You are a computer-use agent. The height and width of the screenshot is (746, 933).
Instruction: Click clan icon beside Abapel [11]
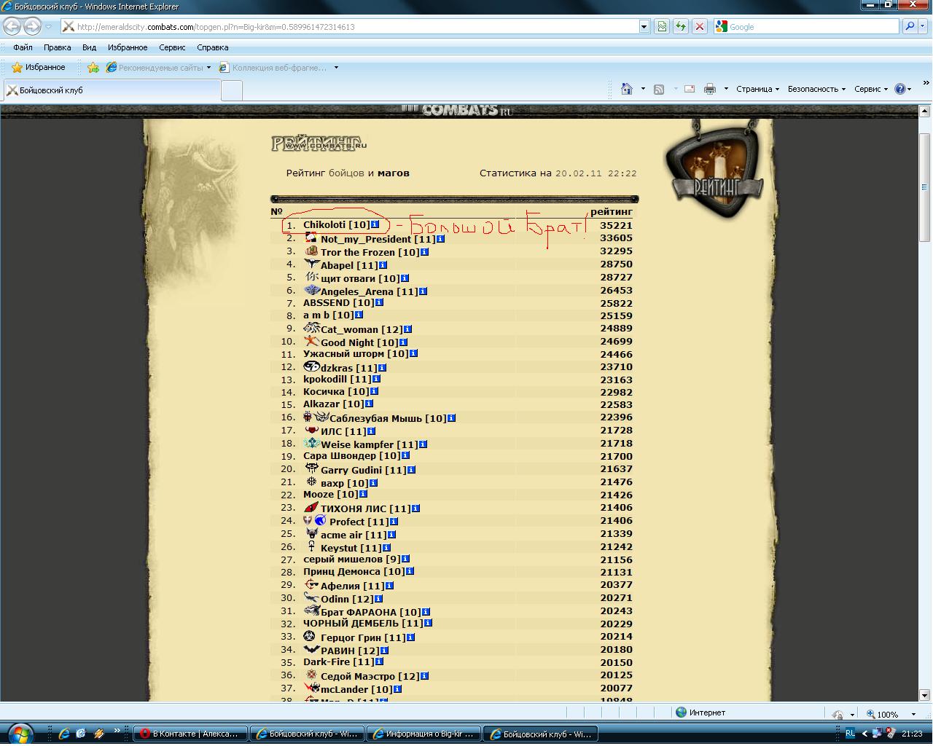311,264
